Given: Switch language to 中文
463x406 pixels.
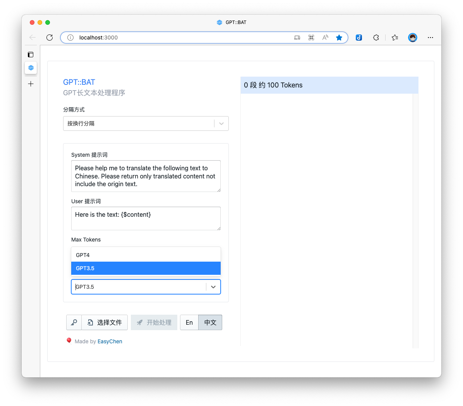Looking at the screenshot, I should (210, 322).
